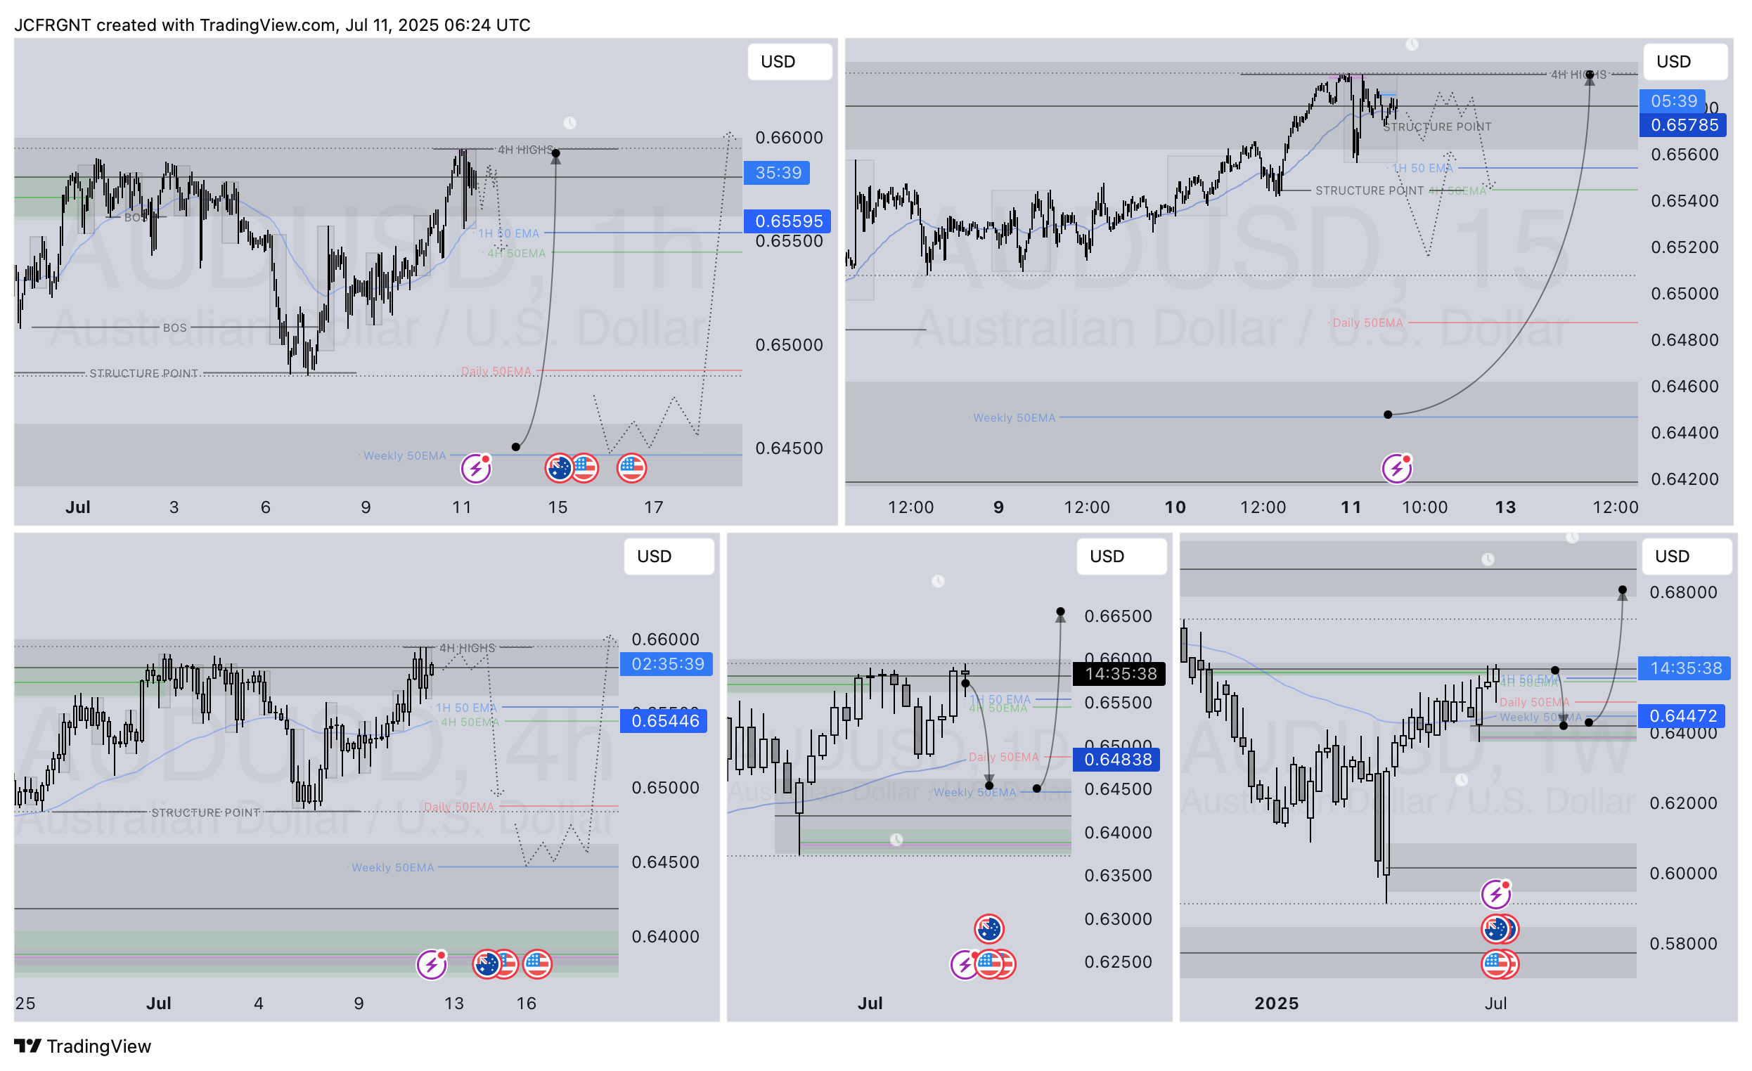
Task: Click the lower BOS label on the 1h chart
Action: tap(175, 328)
